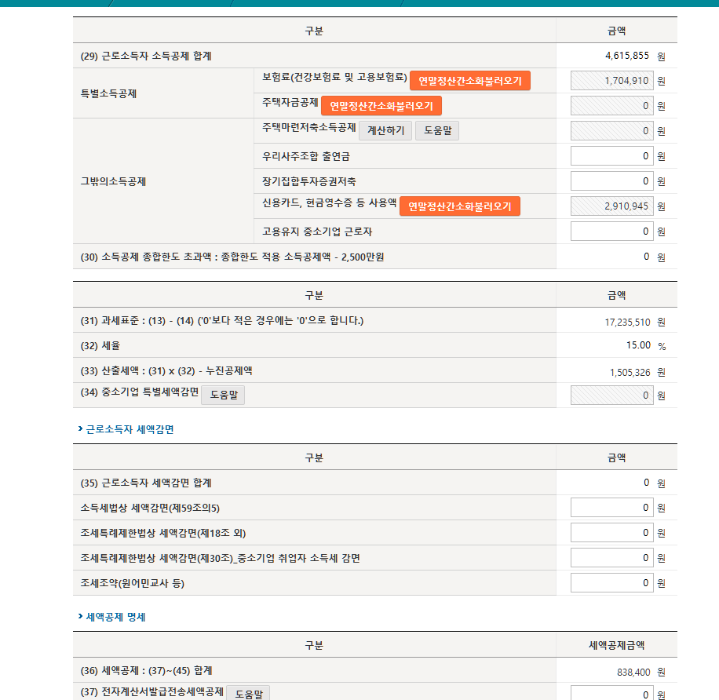Click the 소득세법상 세액감면(제59조의5) input

click(611, 508)
